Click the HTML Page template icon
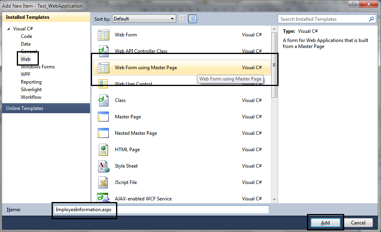 click(x=103, y=149)
